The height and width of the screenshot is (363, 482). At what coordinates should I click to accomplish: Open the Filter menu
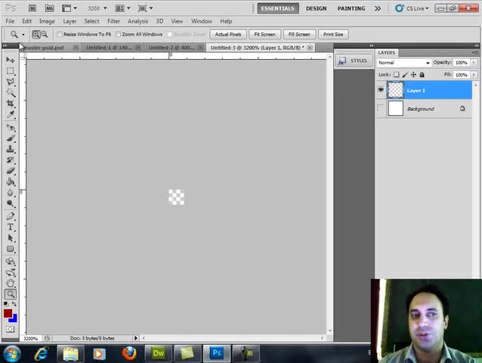point(113,21)
